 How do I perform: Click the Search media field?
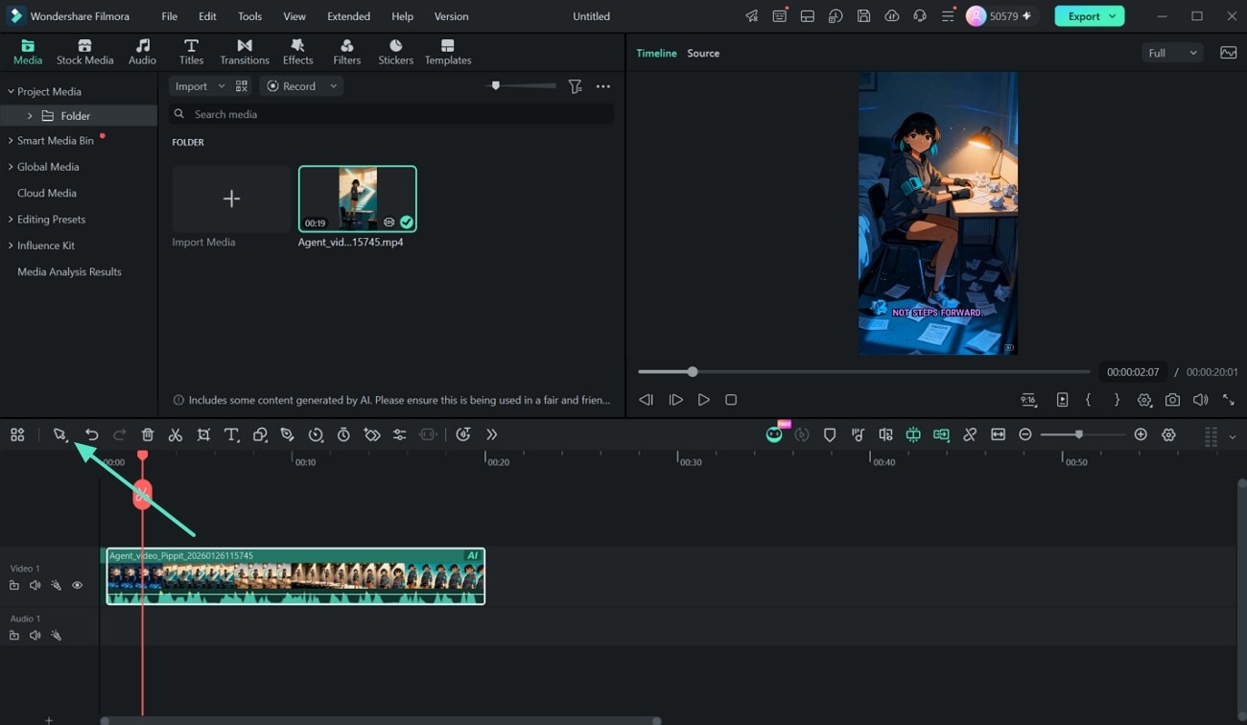[391, 114]
